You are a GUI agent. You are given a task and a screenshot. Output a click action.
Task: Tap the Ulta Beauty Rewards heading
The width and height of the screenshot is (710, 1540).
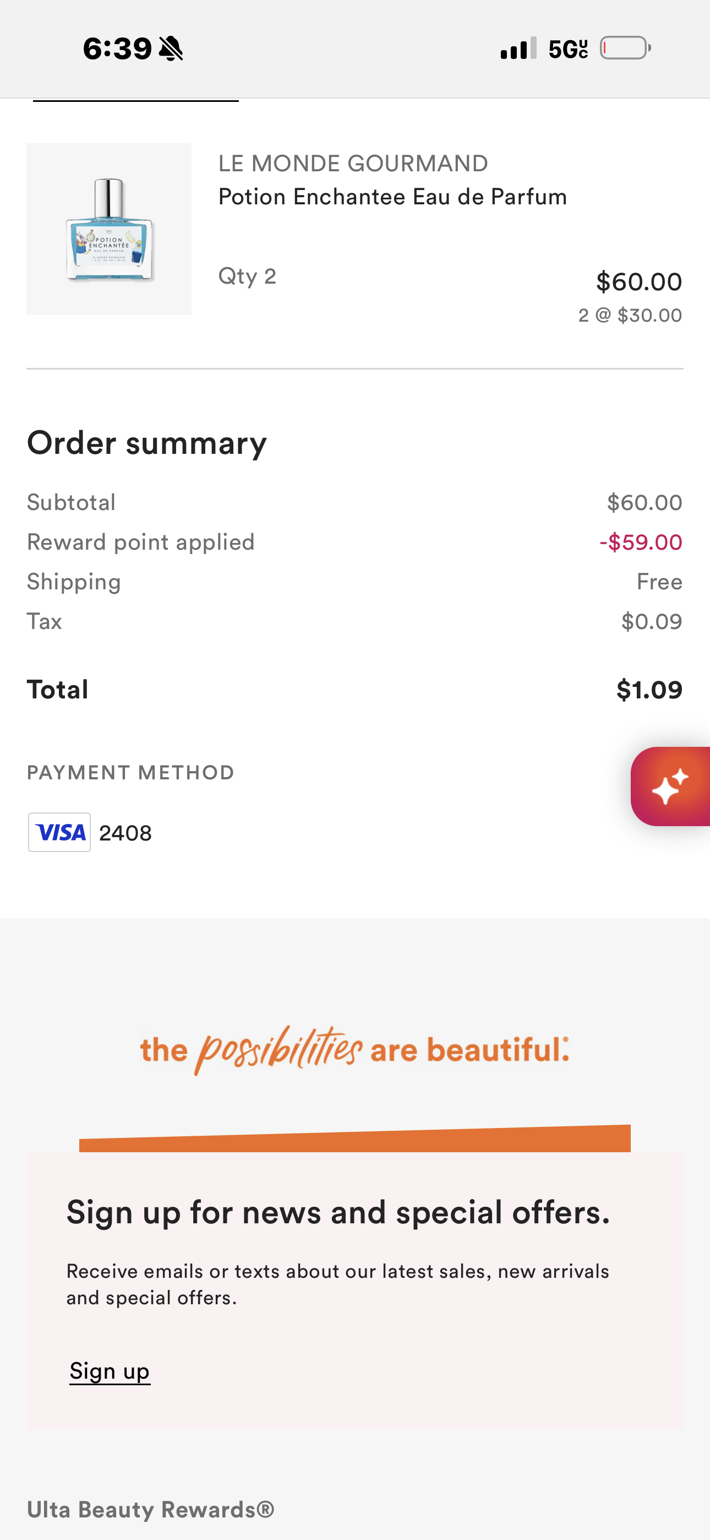coord(151,1510)
